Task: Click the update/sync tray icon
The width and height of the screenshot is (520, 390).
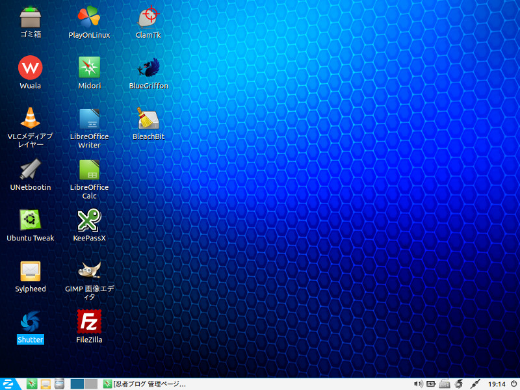Action: point(459,384)
